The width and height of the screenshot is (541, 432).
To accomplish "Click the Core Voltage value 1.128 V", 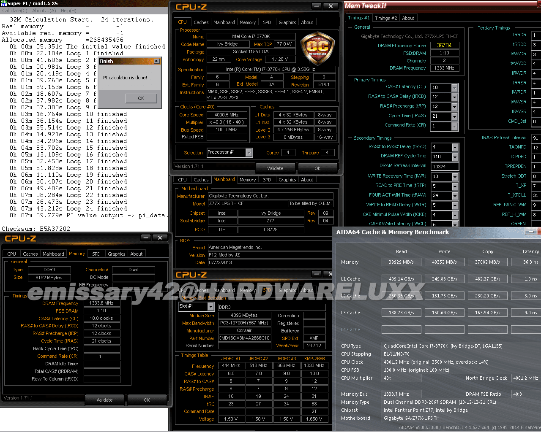I will tap(280, 59).
